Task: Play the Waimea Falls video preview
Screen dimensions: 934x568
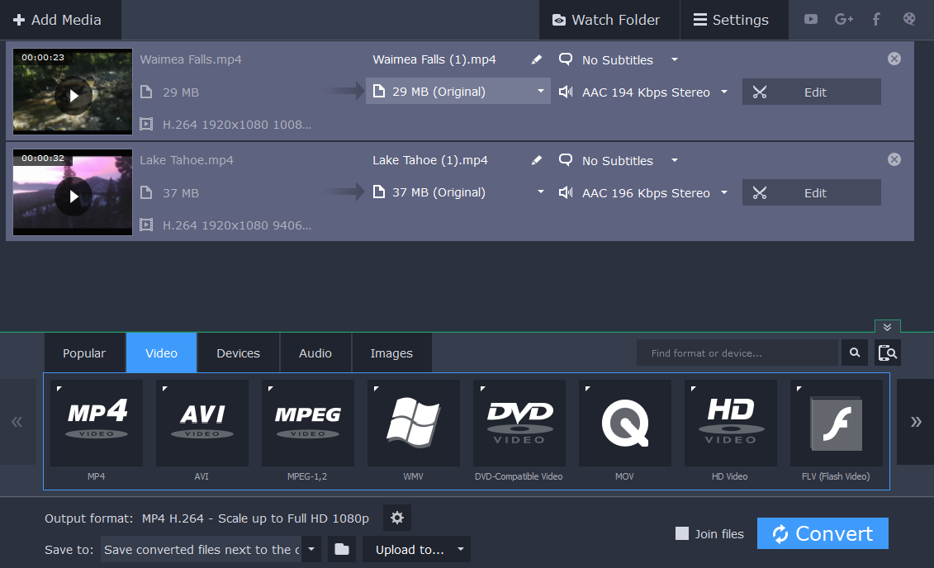Action: (73, 96)
